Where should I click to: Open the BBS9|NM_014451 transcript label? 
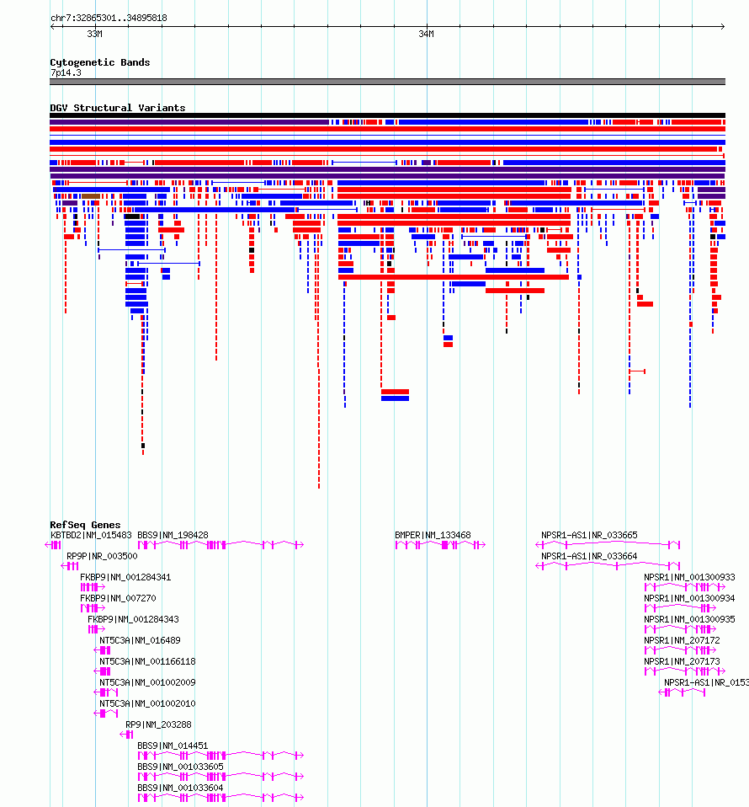pos(173,746)
